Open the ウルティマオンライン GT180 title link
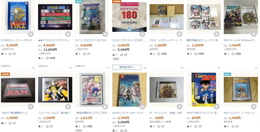 click(x=128, y=40)
